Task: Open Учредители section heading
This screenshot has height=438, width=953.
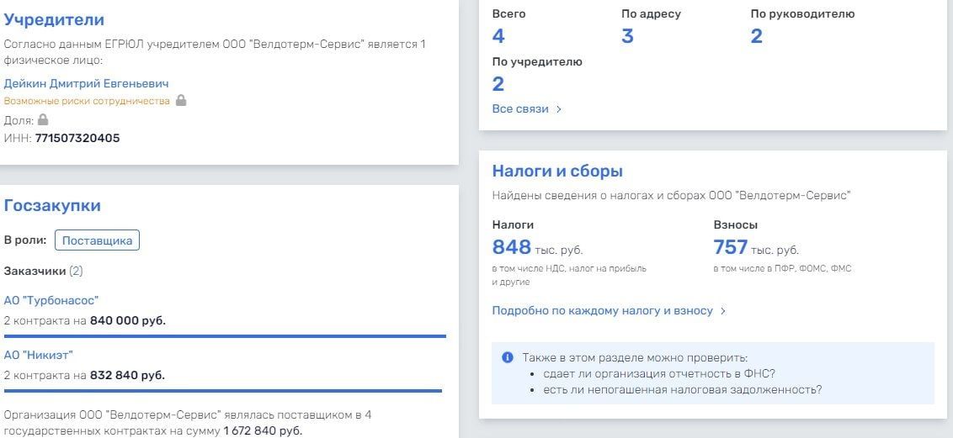Action: (x=54, y=19)
